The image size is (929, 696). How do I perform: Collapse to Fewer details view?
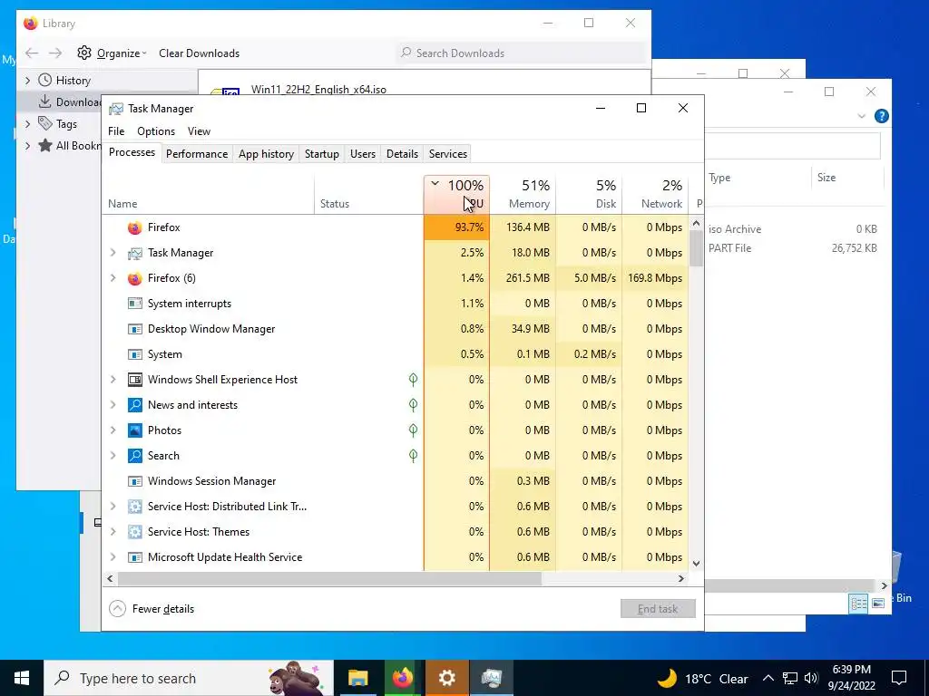[x=152, y=608]
